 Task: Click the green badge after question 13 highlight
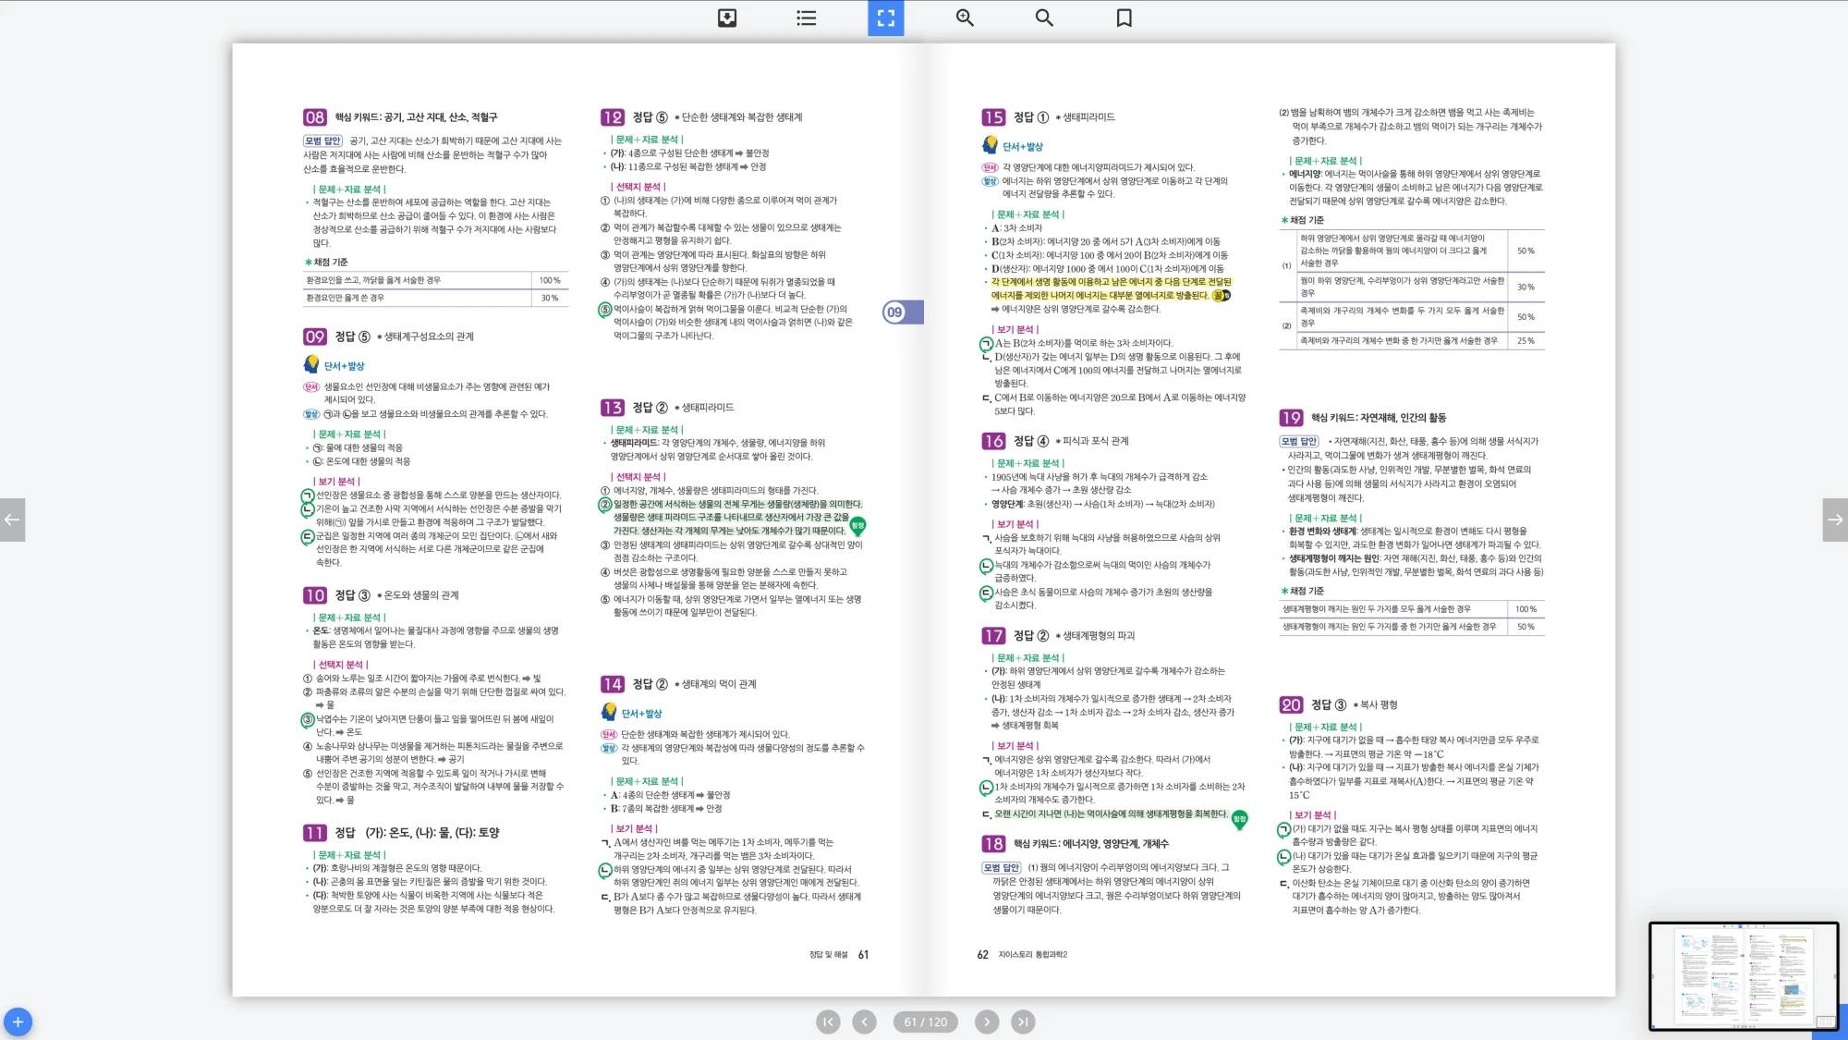tap(857, 526)
